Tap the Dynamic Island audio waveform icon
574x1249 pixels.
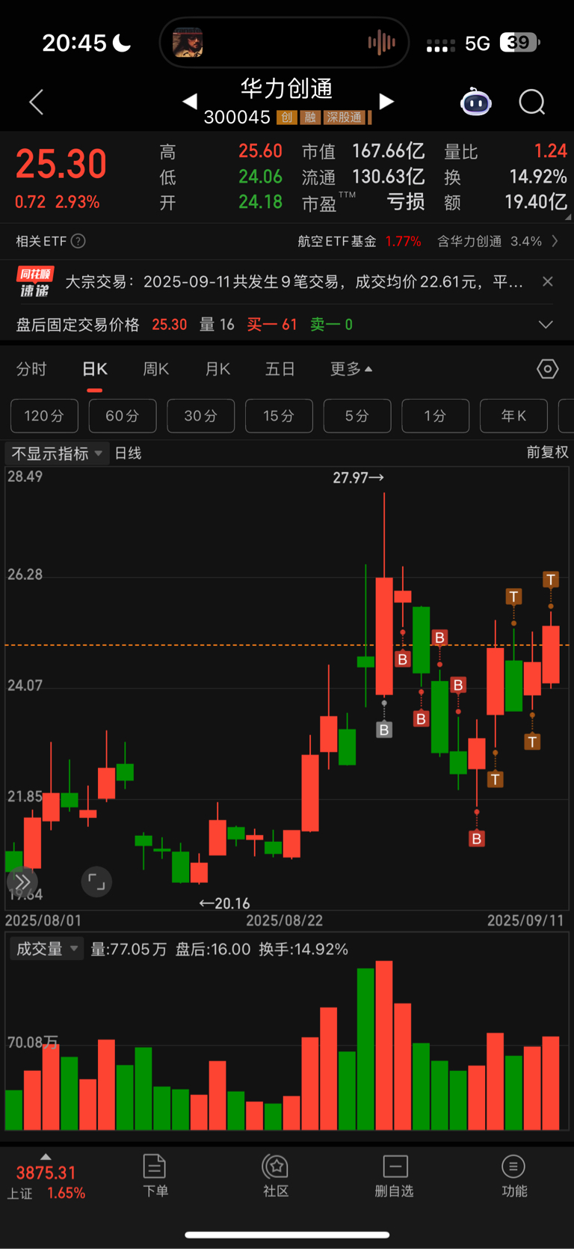[x=381, y=43]
